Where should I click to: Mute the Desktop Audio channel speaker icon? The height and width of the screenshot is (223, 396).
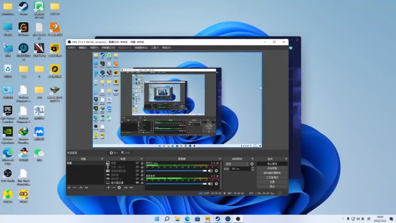pos(210,184)
